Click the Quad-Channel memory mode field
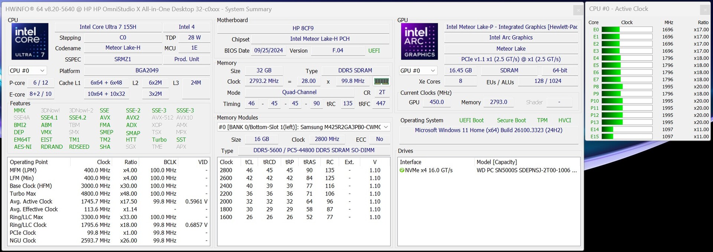Screen dimensions: 713x252 pyautogui.click(x=299, y=92)
